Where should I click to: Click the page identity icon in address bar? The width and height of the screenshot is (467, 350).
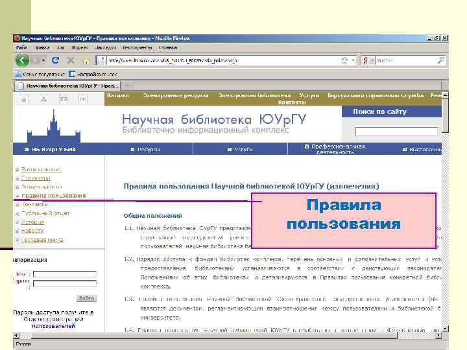tap(101, 61)
